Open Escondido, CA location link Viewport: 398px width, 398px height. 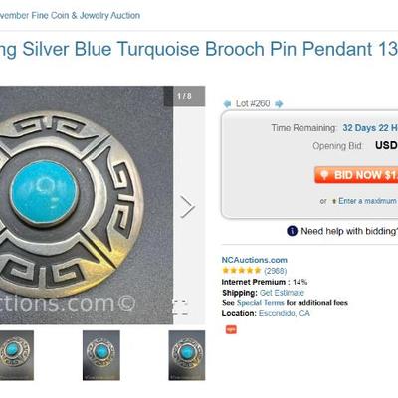[x=285, y=313]
